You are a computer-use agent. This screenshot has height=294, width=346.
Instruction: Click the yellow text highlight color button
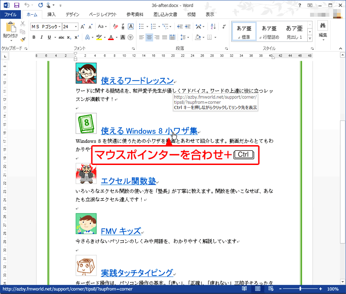click(99, 37)
